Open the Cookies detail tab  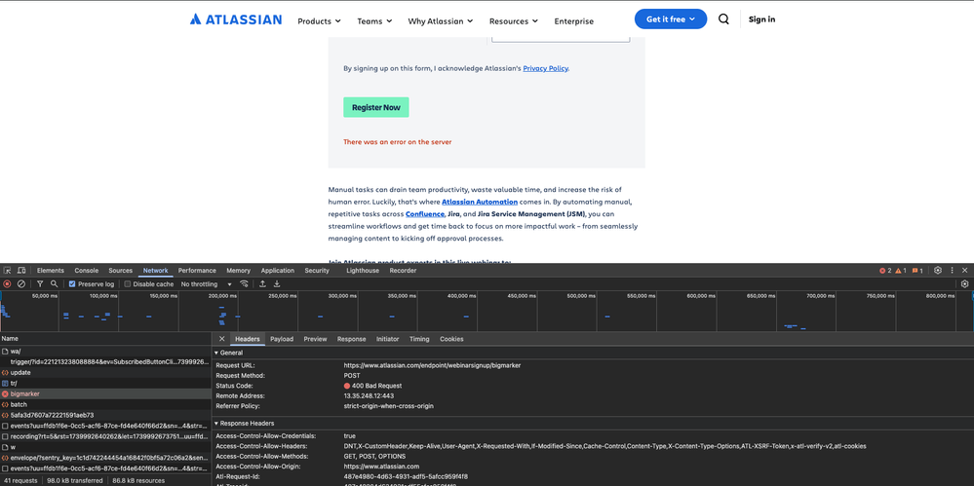point(451,339)
